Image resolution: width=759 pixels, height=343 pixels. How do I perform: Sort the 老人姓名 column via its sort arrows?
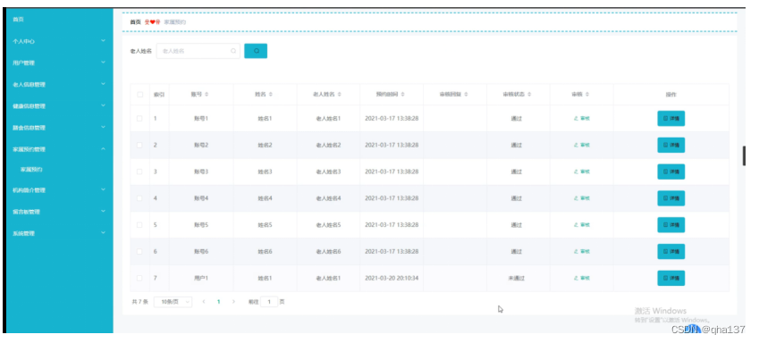pos(340,95)
